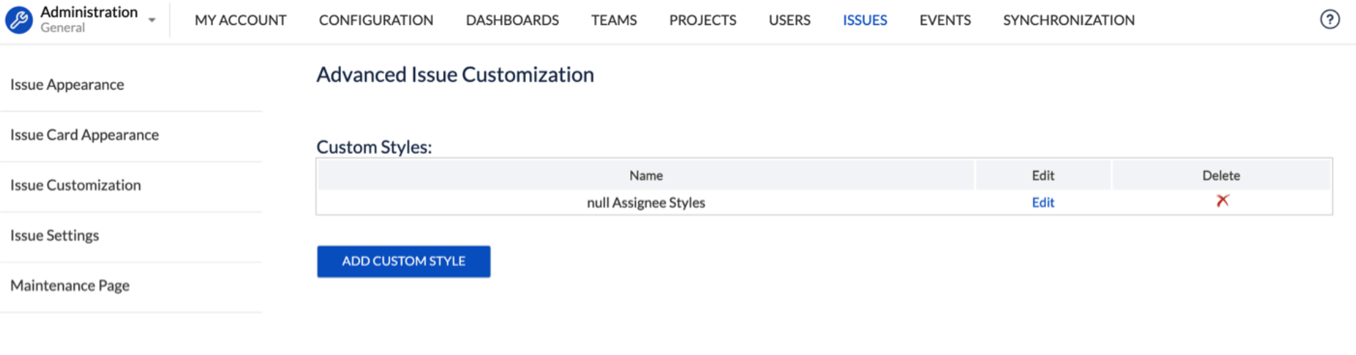
Task: Click the Delete column header
Action: coord(1221,175)
